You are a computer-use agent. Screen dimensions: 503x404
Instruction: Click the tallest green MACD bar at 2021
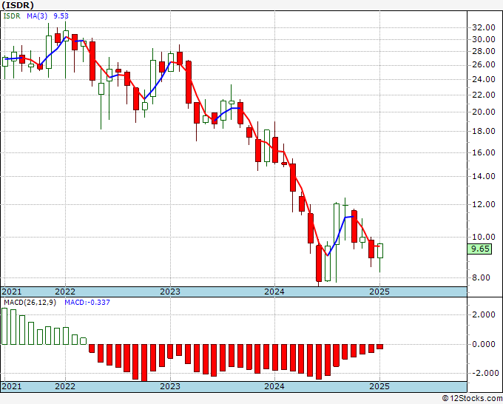coord(4,326)
